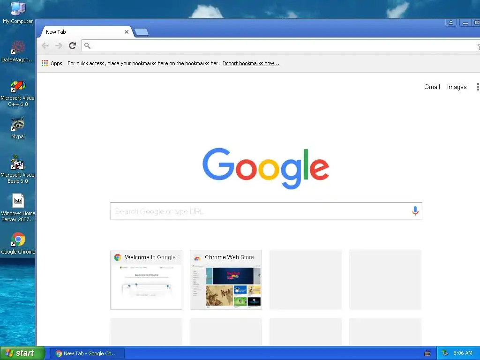Select New Tab - Google Chrome taskbar button
This screenshot has width=480, height=360.
(87, 353)
